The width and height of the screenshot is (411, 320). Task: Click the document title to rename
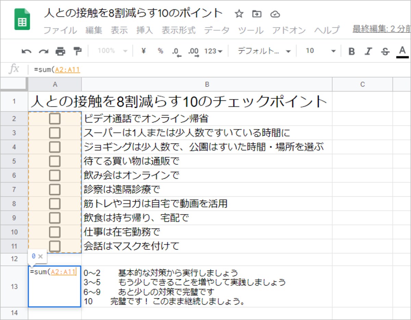pos(134,14)
